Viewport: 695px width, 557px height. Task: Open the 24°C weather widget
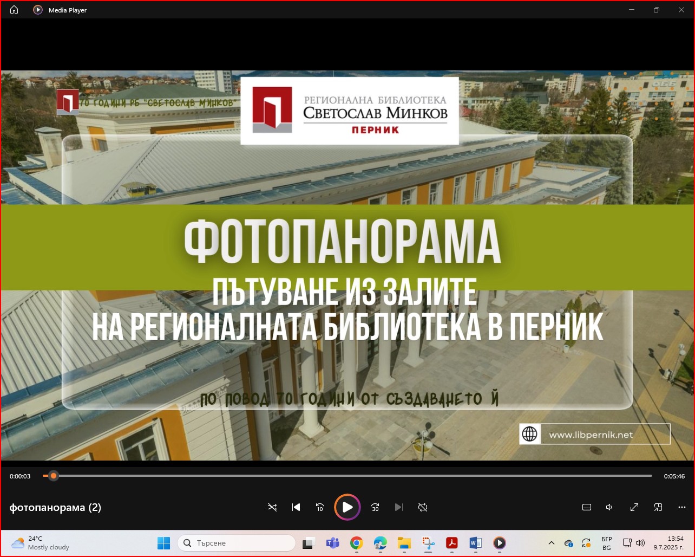click(41, 543)
